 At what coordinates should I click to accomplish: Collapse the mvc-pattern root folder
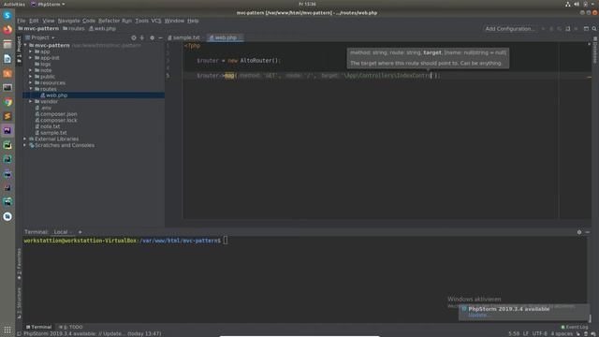point(25,45)
